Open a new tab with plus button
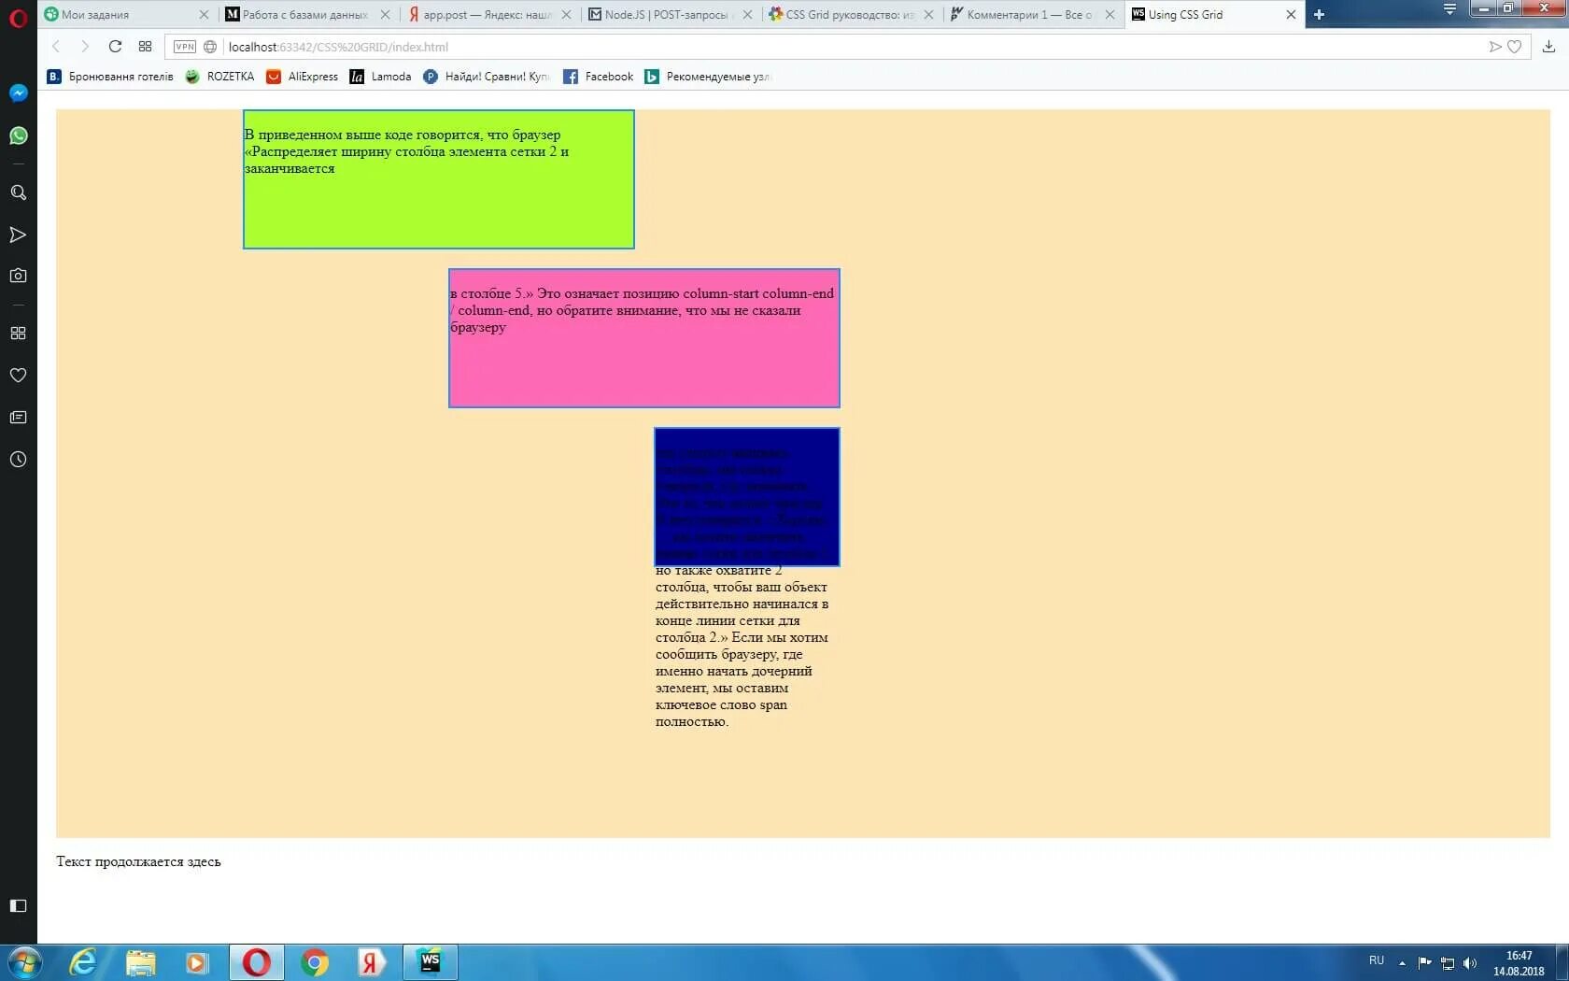 [1319, 15]
